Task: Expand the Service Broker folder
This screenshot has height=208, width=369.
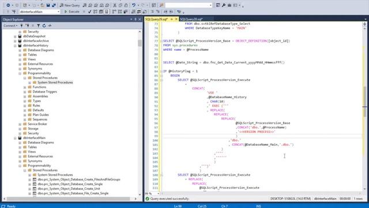Action: 20,124
